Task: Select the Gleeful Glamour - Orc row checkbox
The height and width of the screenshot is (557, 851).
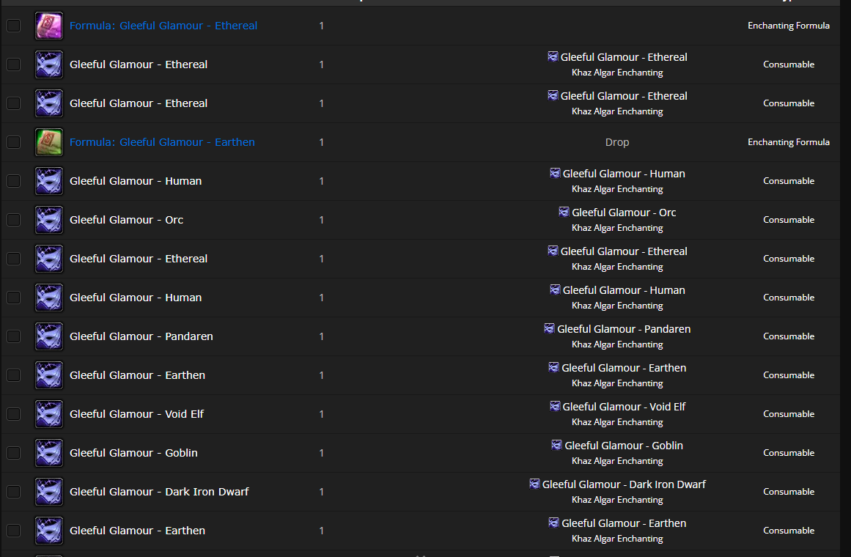Action: click(x=14, y=220)
